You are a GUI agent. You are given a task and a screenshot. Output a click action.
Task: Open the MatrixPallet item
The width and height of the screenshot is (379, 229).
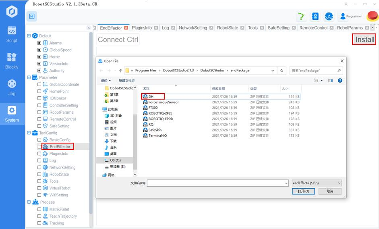pos(59,209)
